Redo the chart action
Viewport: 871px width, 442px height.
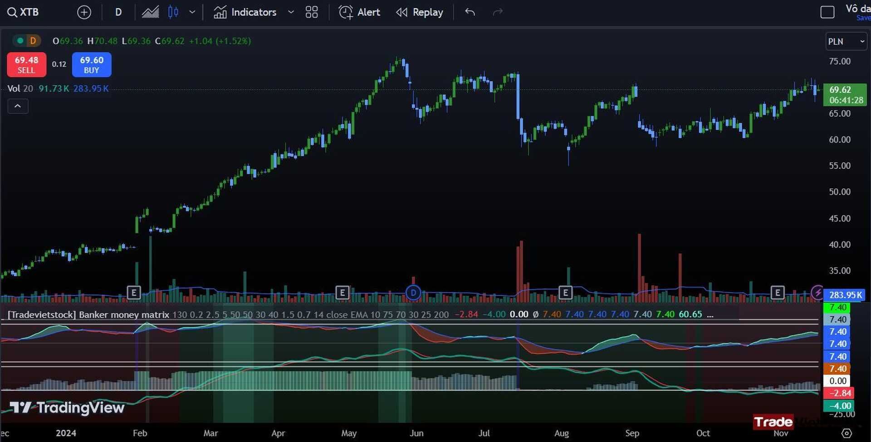pyautogui.click(x=498, y=12)
